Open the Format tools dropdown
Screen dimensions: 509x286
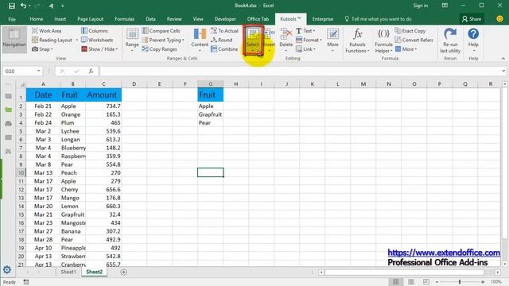pyautogui.click(x=309, y=40)
